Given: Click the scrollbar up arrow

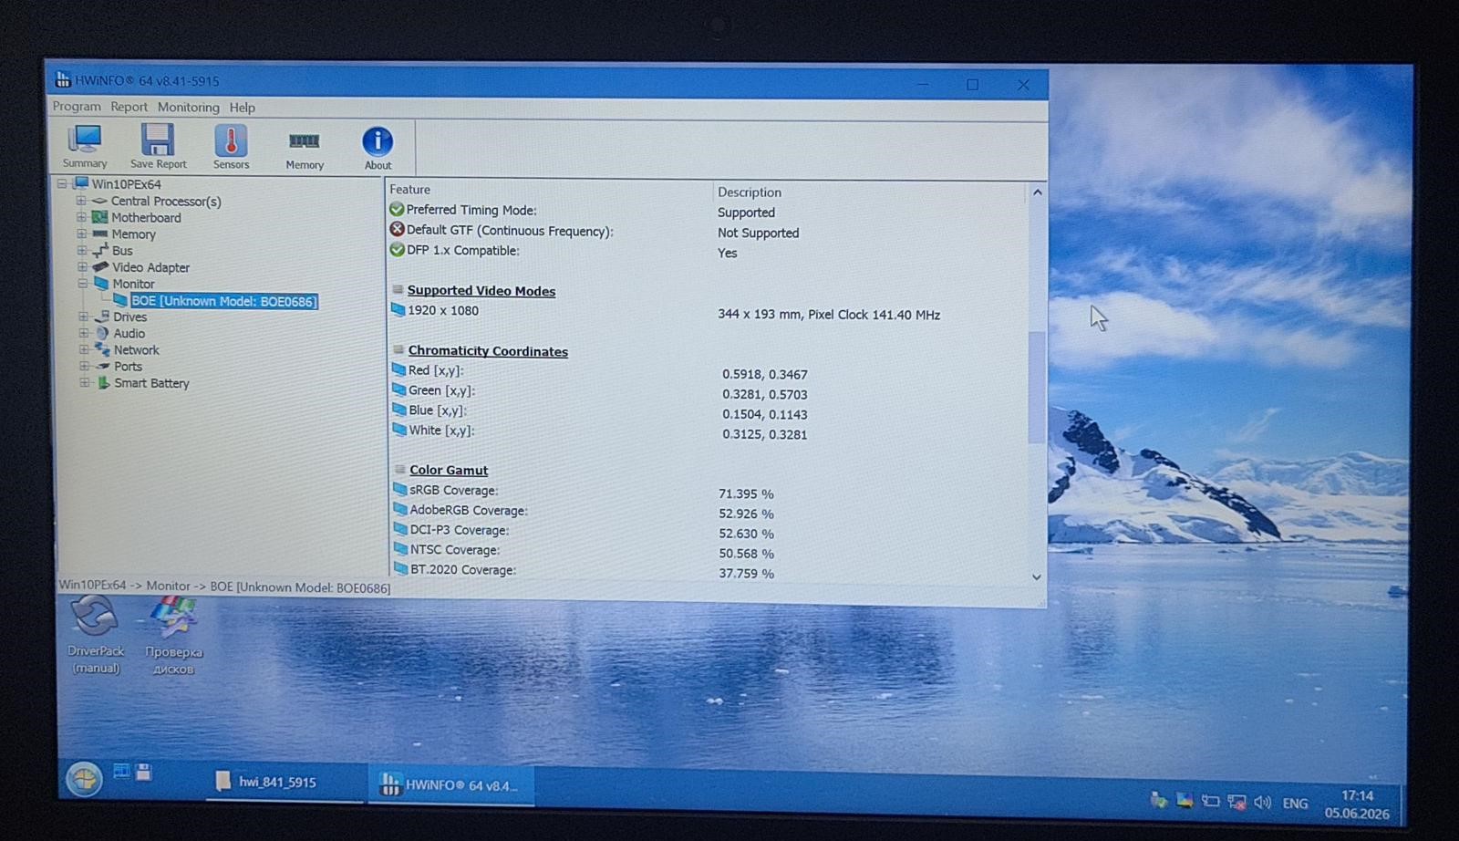Looking at the screenshot, I should coord(1037,192).
